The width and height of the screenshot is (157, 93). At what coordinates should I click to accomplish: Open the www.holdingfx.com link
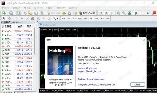tap(88, 68)
